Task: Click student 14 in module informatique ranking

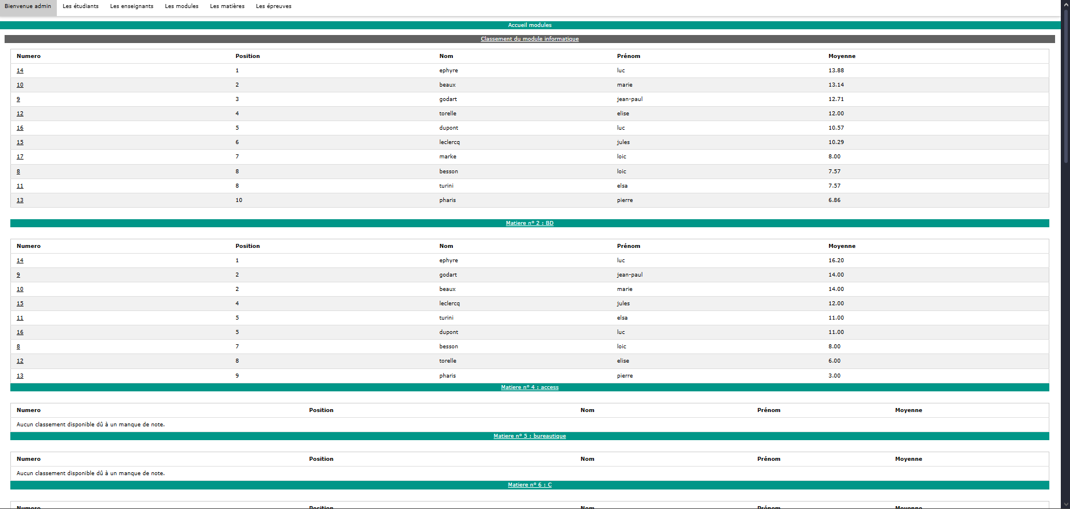Action: coord(20,71)
